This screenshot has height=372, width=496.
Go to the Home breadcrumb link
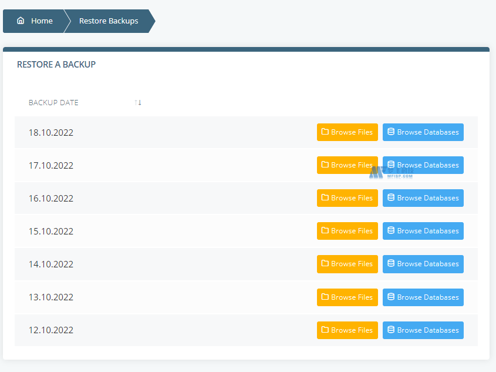pos(42,21)
